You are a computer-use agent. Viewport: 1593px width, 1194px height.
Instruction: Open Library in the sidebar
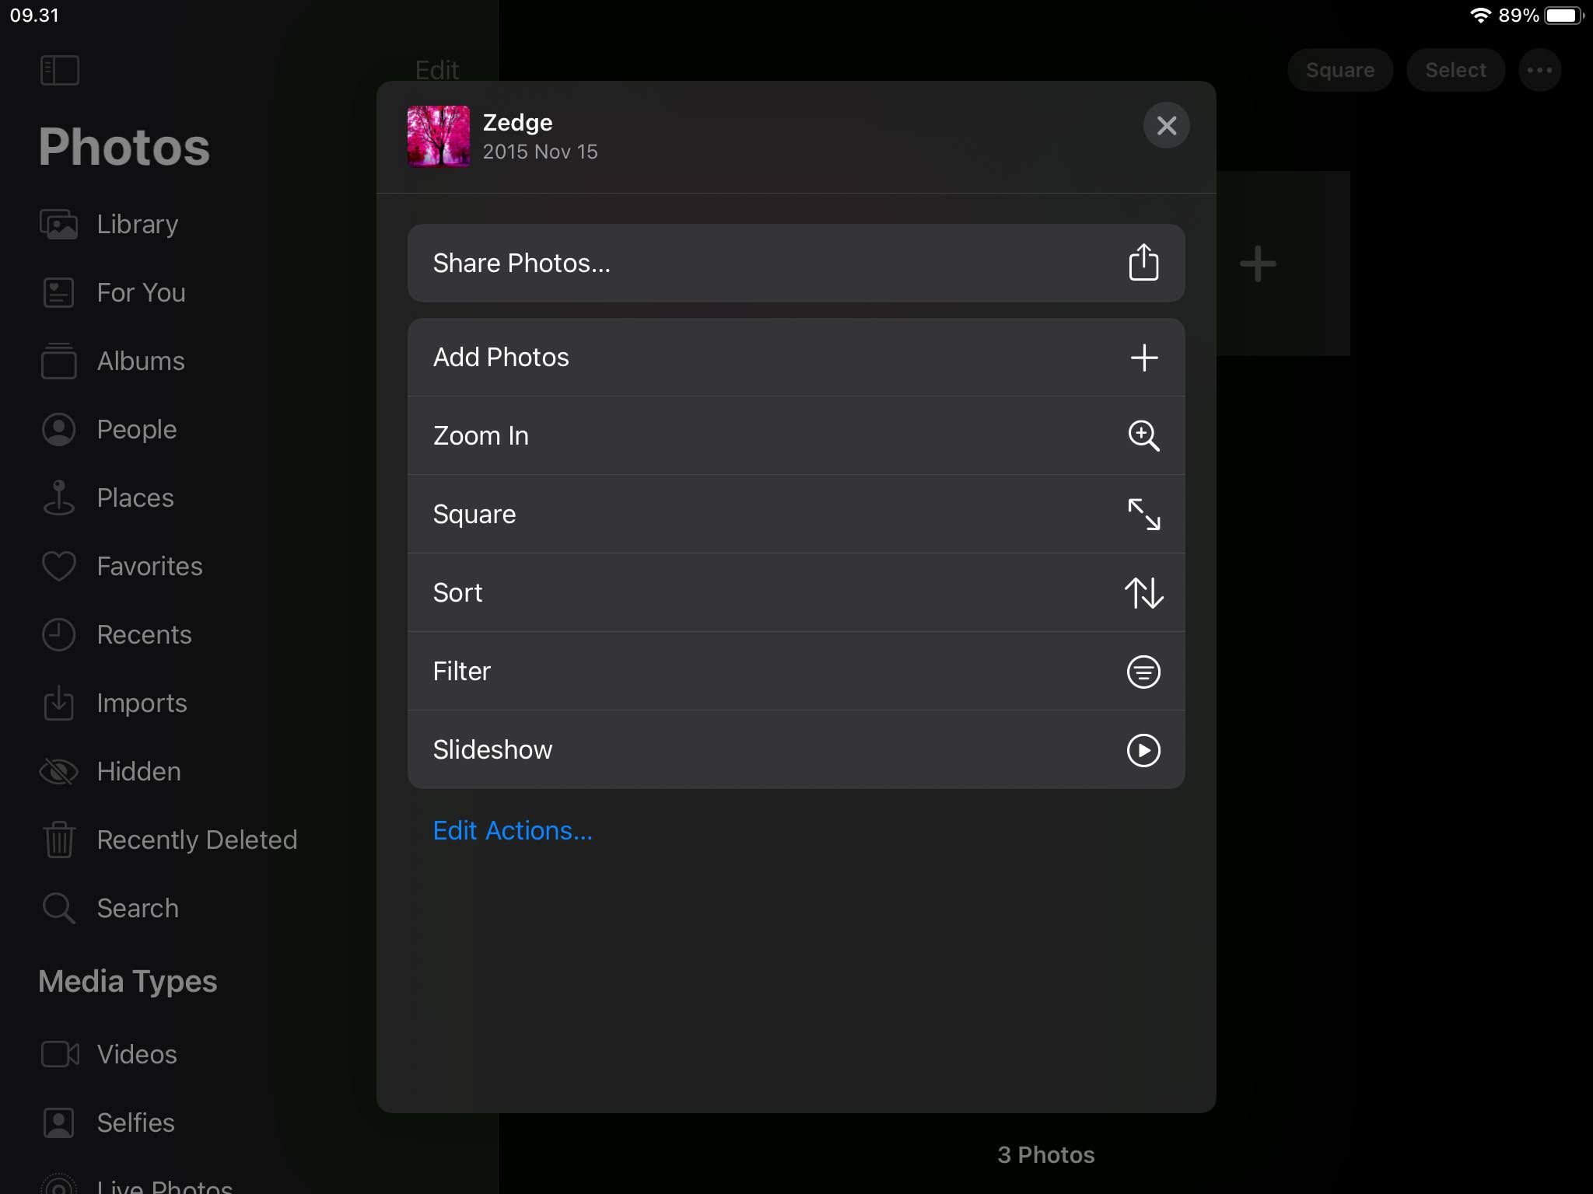137,225
